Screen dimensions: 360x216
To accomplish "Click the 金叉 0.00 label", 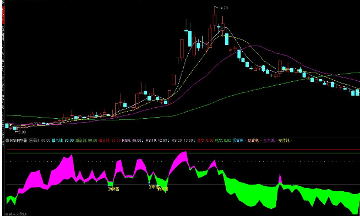I will point(205,141).
